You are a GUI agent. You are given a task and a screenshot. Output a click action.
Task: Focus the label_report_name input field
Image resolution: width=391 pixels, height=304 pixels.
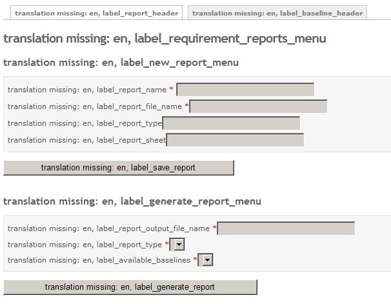click(245, 90)
